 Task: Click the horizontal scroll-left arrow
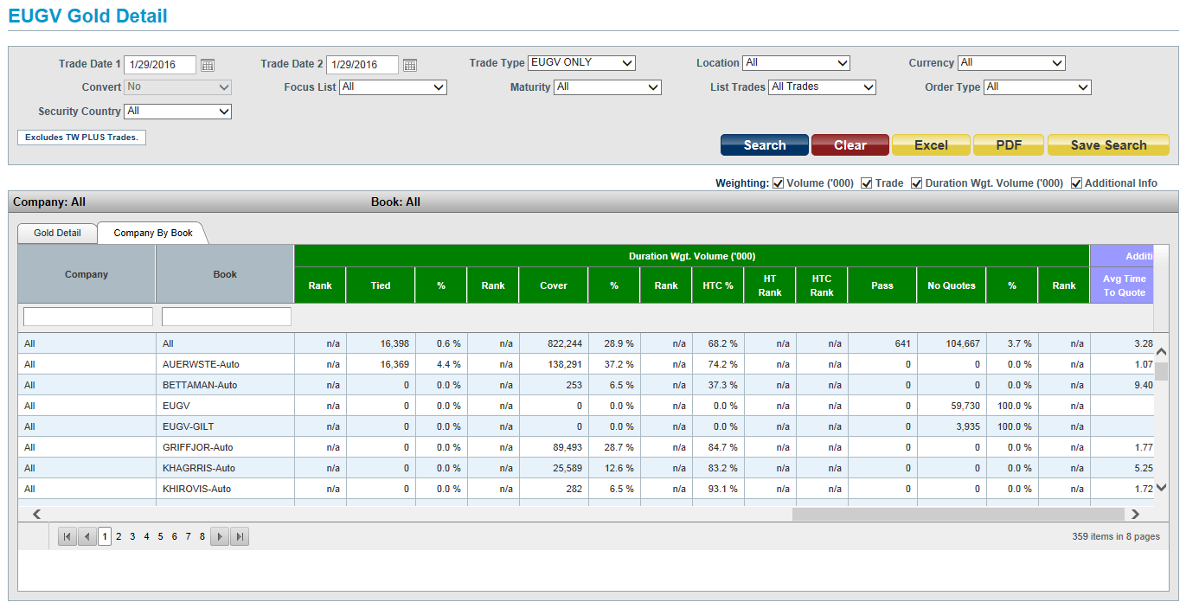[x=37, y=514]
